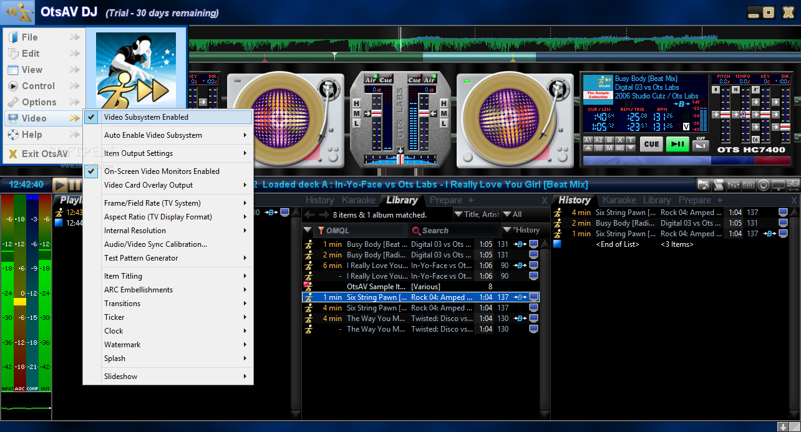Viewport: 801px width, 432px height.
Task: Click monitor icon on Busy Body [Radi row
Action: [534, 255]
